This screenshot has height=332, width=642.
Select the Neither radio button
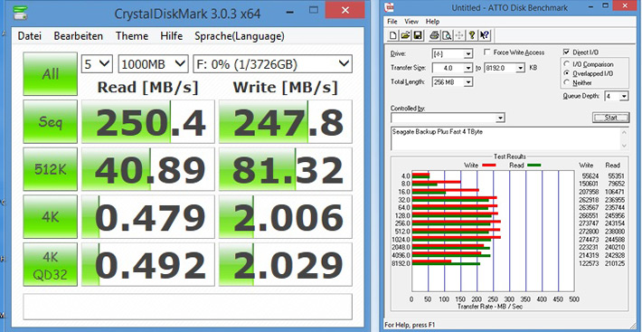click(x=567, y=82)
